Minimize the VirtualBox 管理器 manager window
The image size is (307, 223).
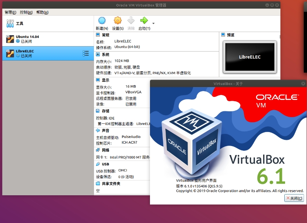point(267,5)
